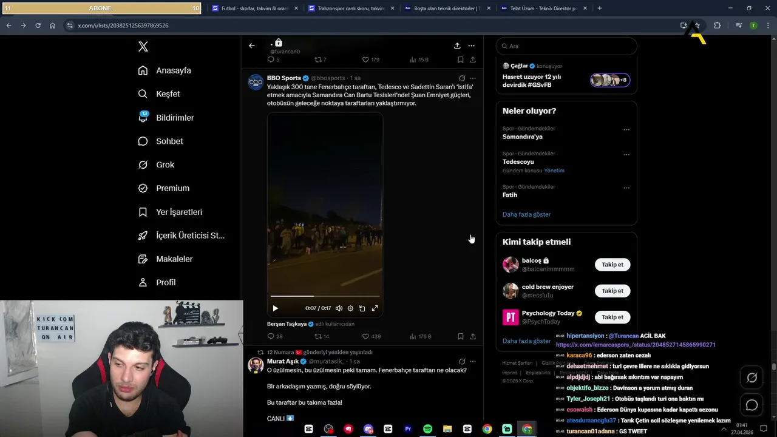Show more under Kimi takip etmeli
Screen dimensions: 777x437
coord(526,341)
